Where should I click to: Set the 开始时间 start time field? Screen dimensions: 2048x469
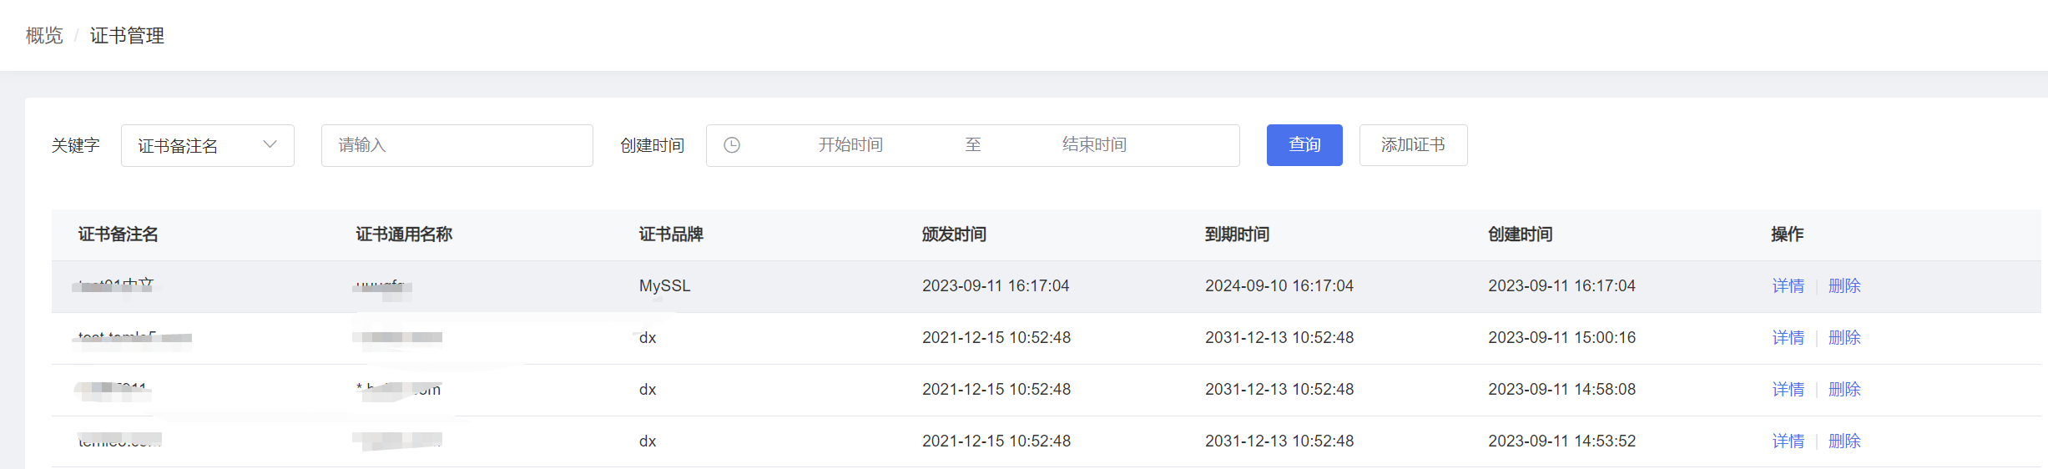click(x=850, y=145)
